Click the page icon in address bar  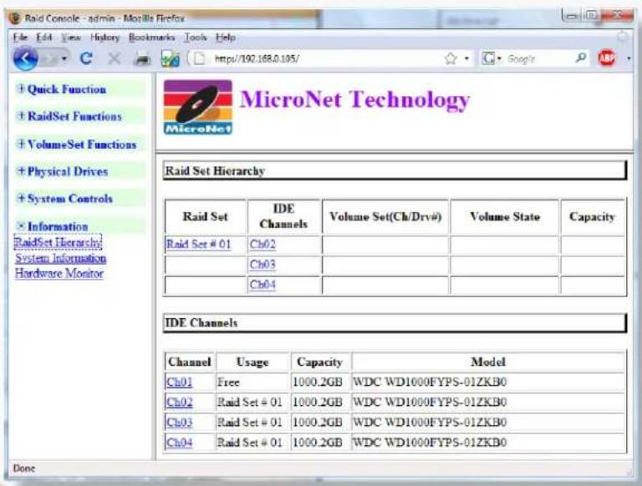coord(200,58)
